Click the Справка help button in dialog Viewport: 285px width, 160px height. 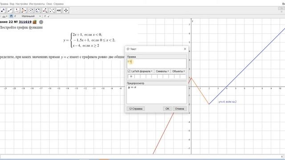tap(135, 108)
